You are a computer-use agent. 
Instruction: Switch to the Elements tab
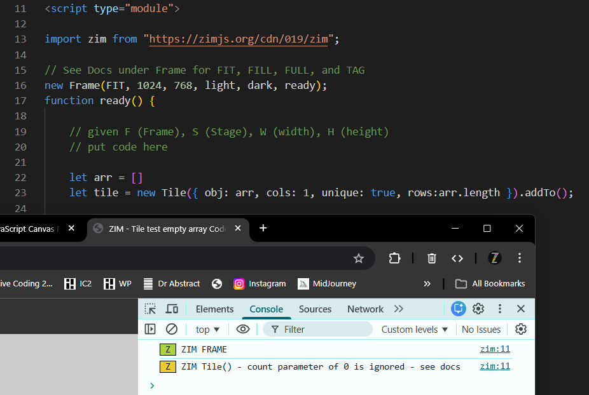pyautogui.click(x=214, y=309)
